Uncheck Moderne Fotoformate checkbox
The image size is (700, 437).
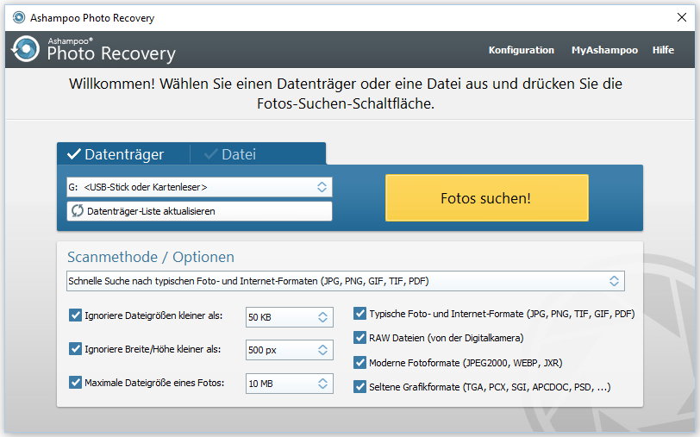(359, 363)
